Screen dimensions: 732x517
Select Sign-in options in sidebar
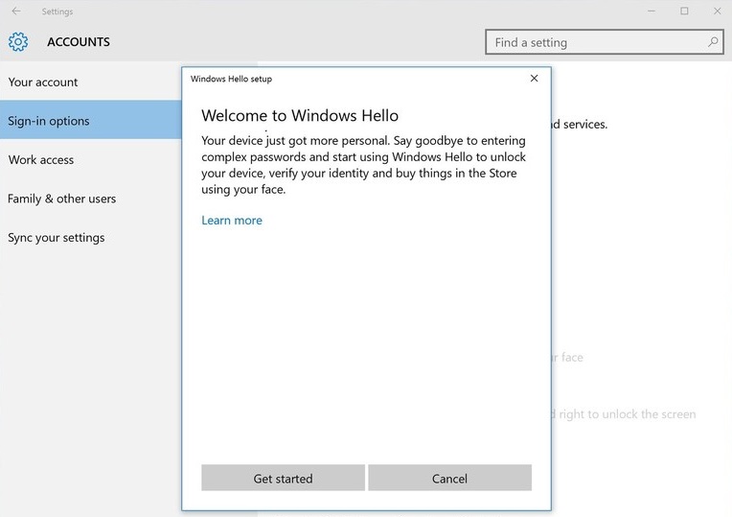[x=91, y=120]
